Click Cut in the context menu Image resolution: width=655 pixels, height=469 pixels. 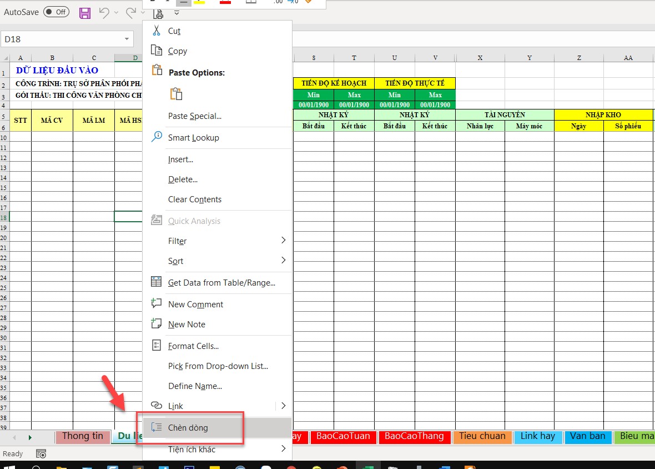tap(174, 31)
